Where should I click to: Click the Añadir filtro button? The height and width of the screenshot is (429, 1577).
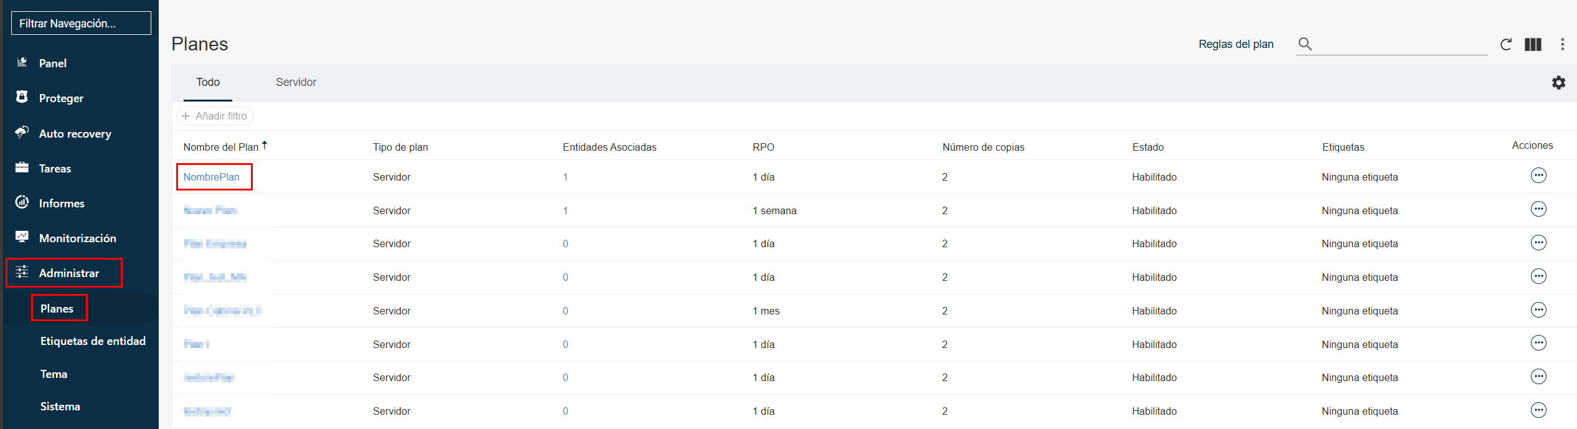[x=215, y=116]
